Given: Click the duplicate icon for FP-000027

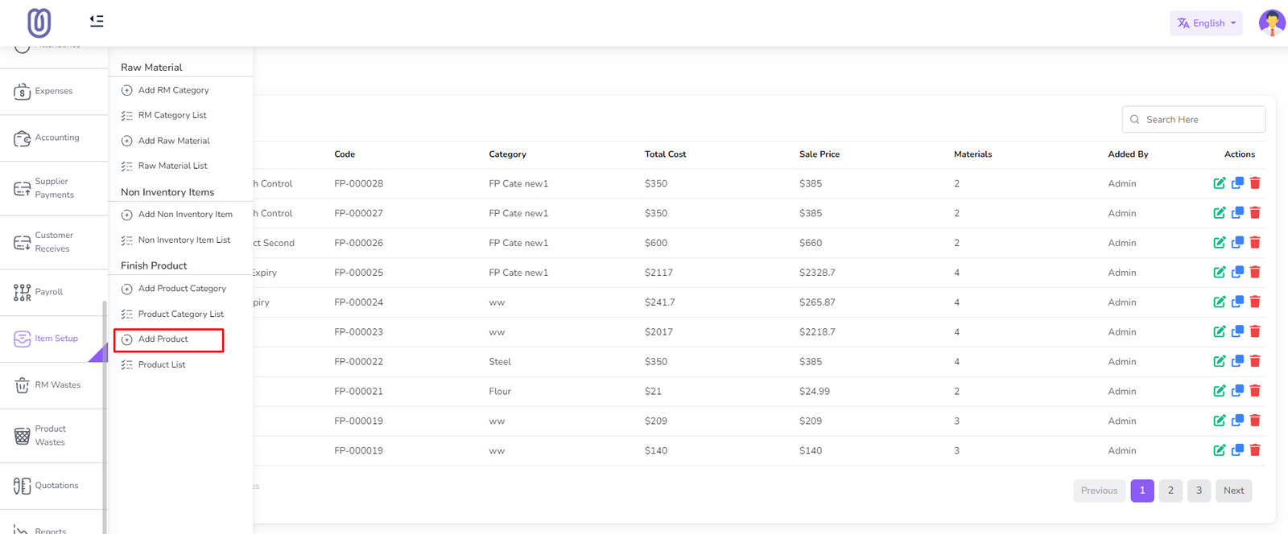Looking at the screenshot, I should click(1237, 213).
